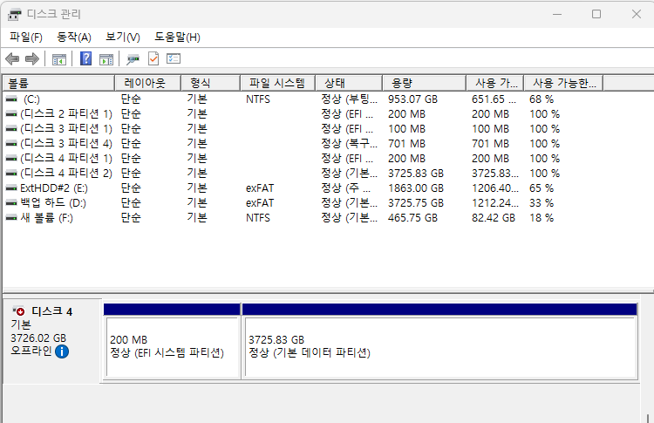Click the 82.42 GB free space cell
The width and height of the screenshot is (654, 423).
click(x=494, y=218)
